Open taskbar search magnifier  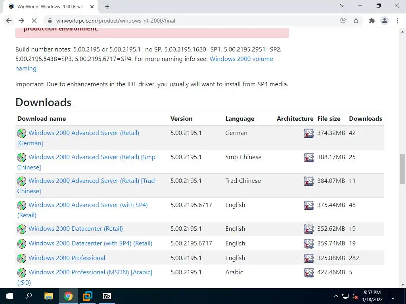tap(29, 296)
